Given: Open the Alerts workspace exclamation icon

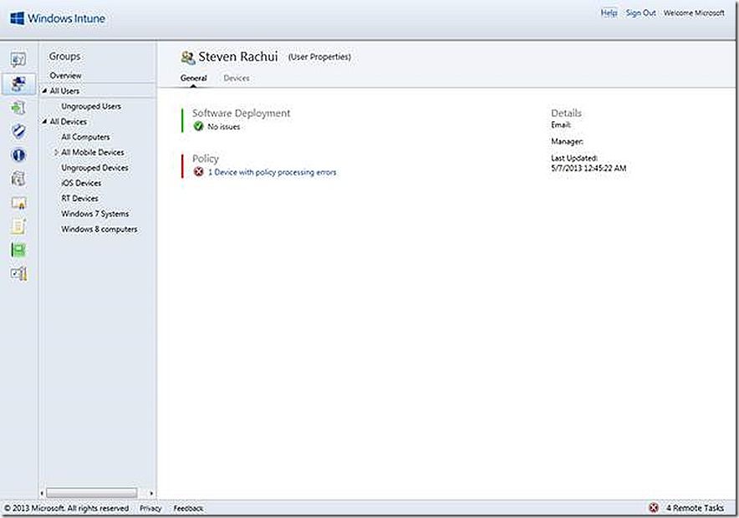Looking at the screenshot, I should [18, 155].
